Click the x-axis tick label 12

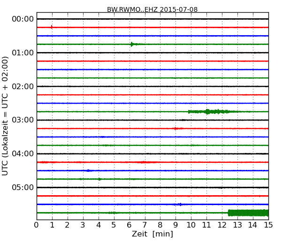[222, 225]
